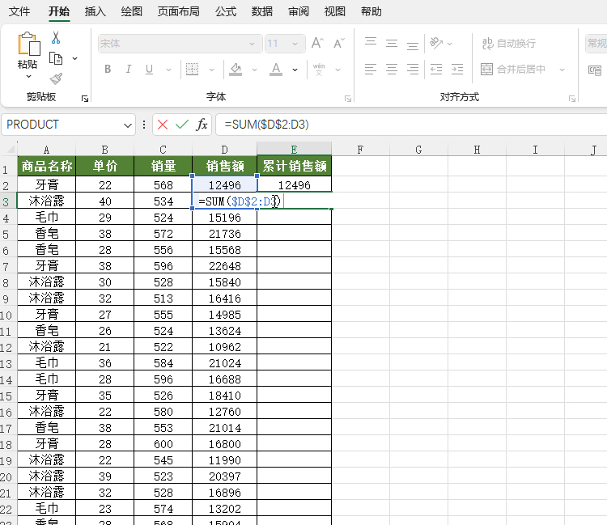This screenshot has width=607, height=525.
Task: Open the Font Color dropdown arrow
Action: [x=295, y=70]
